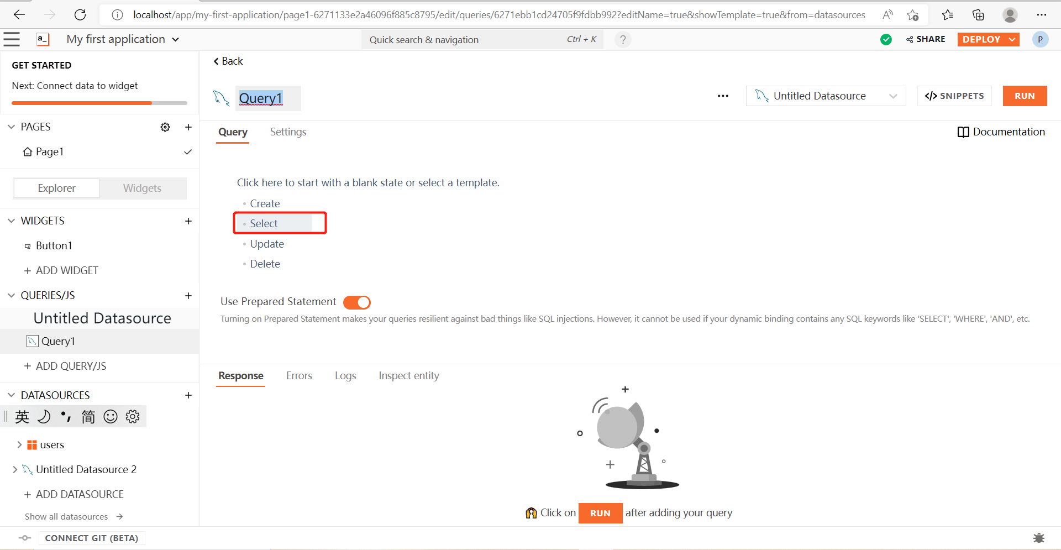The image size is (1061, 550).
Task: Switch sidebar to Explorer view
Action: 56,188
